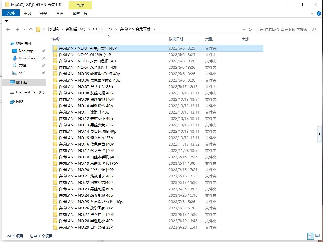Switch to details view layout
This screenshot has width=323, height=242.
pyautogui.click(x=310, y=236)
